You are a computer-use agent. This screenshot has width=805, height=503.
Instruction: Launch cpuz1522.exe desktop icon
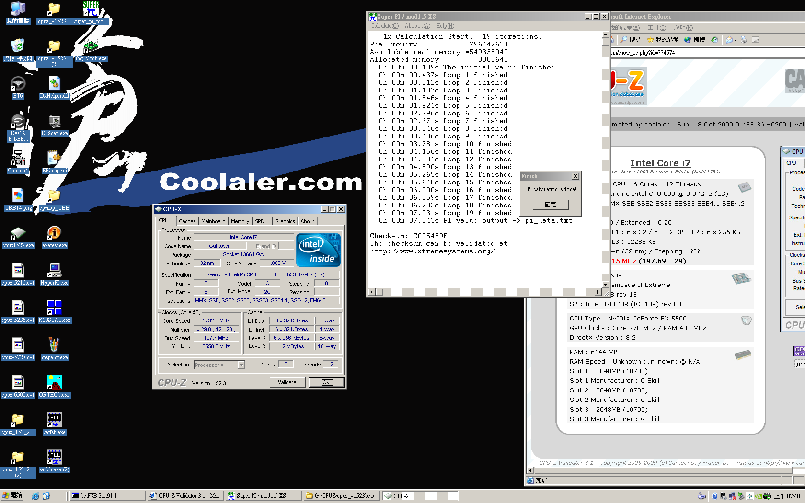pos(18,237)
